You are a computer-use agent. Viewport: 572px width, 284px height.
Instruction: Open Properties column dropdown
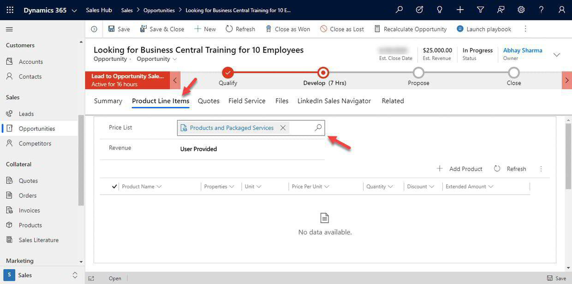point(232,187)
